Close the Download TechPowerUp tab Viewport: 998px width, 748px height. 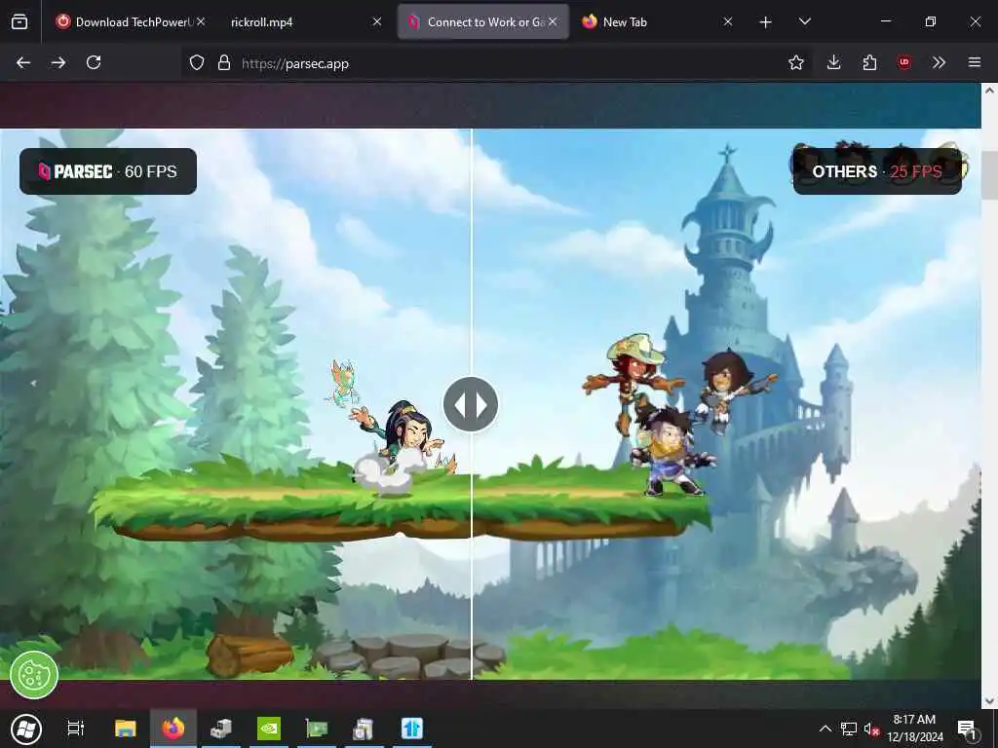[x=201, y=21]
